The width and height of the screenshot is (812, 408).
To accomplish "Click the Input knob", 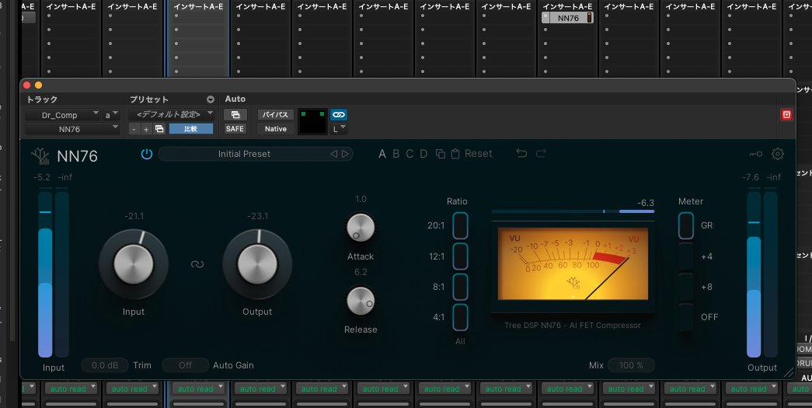I will [133, 264].
